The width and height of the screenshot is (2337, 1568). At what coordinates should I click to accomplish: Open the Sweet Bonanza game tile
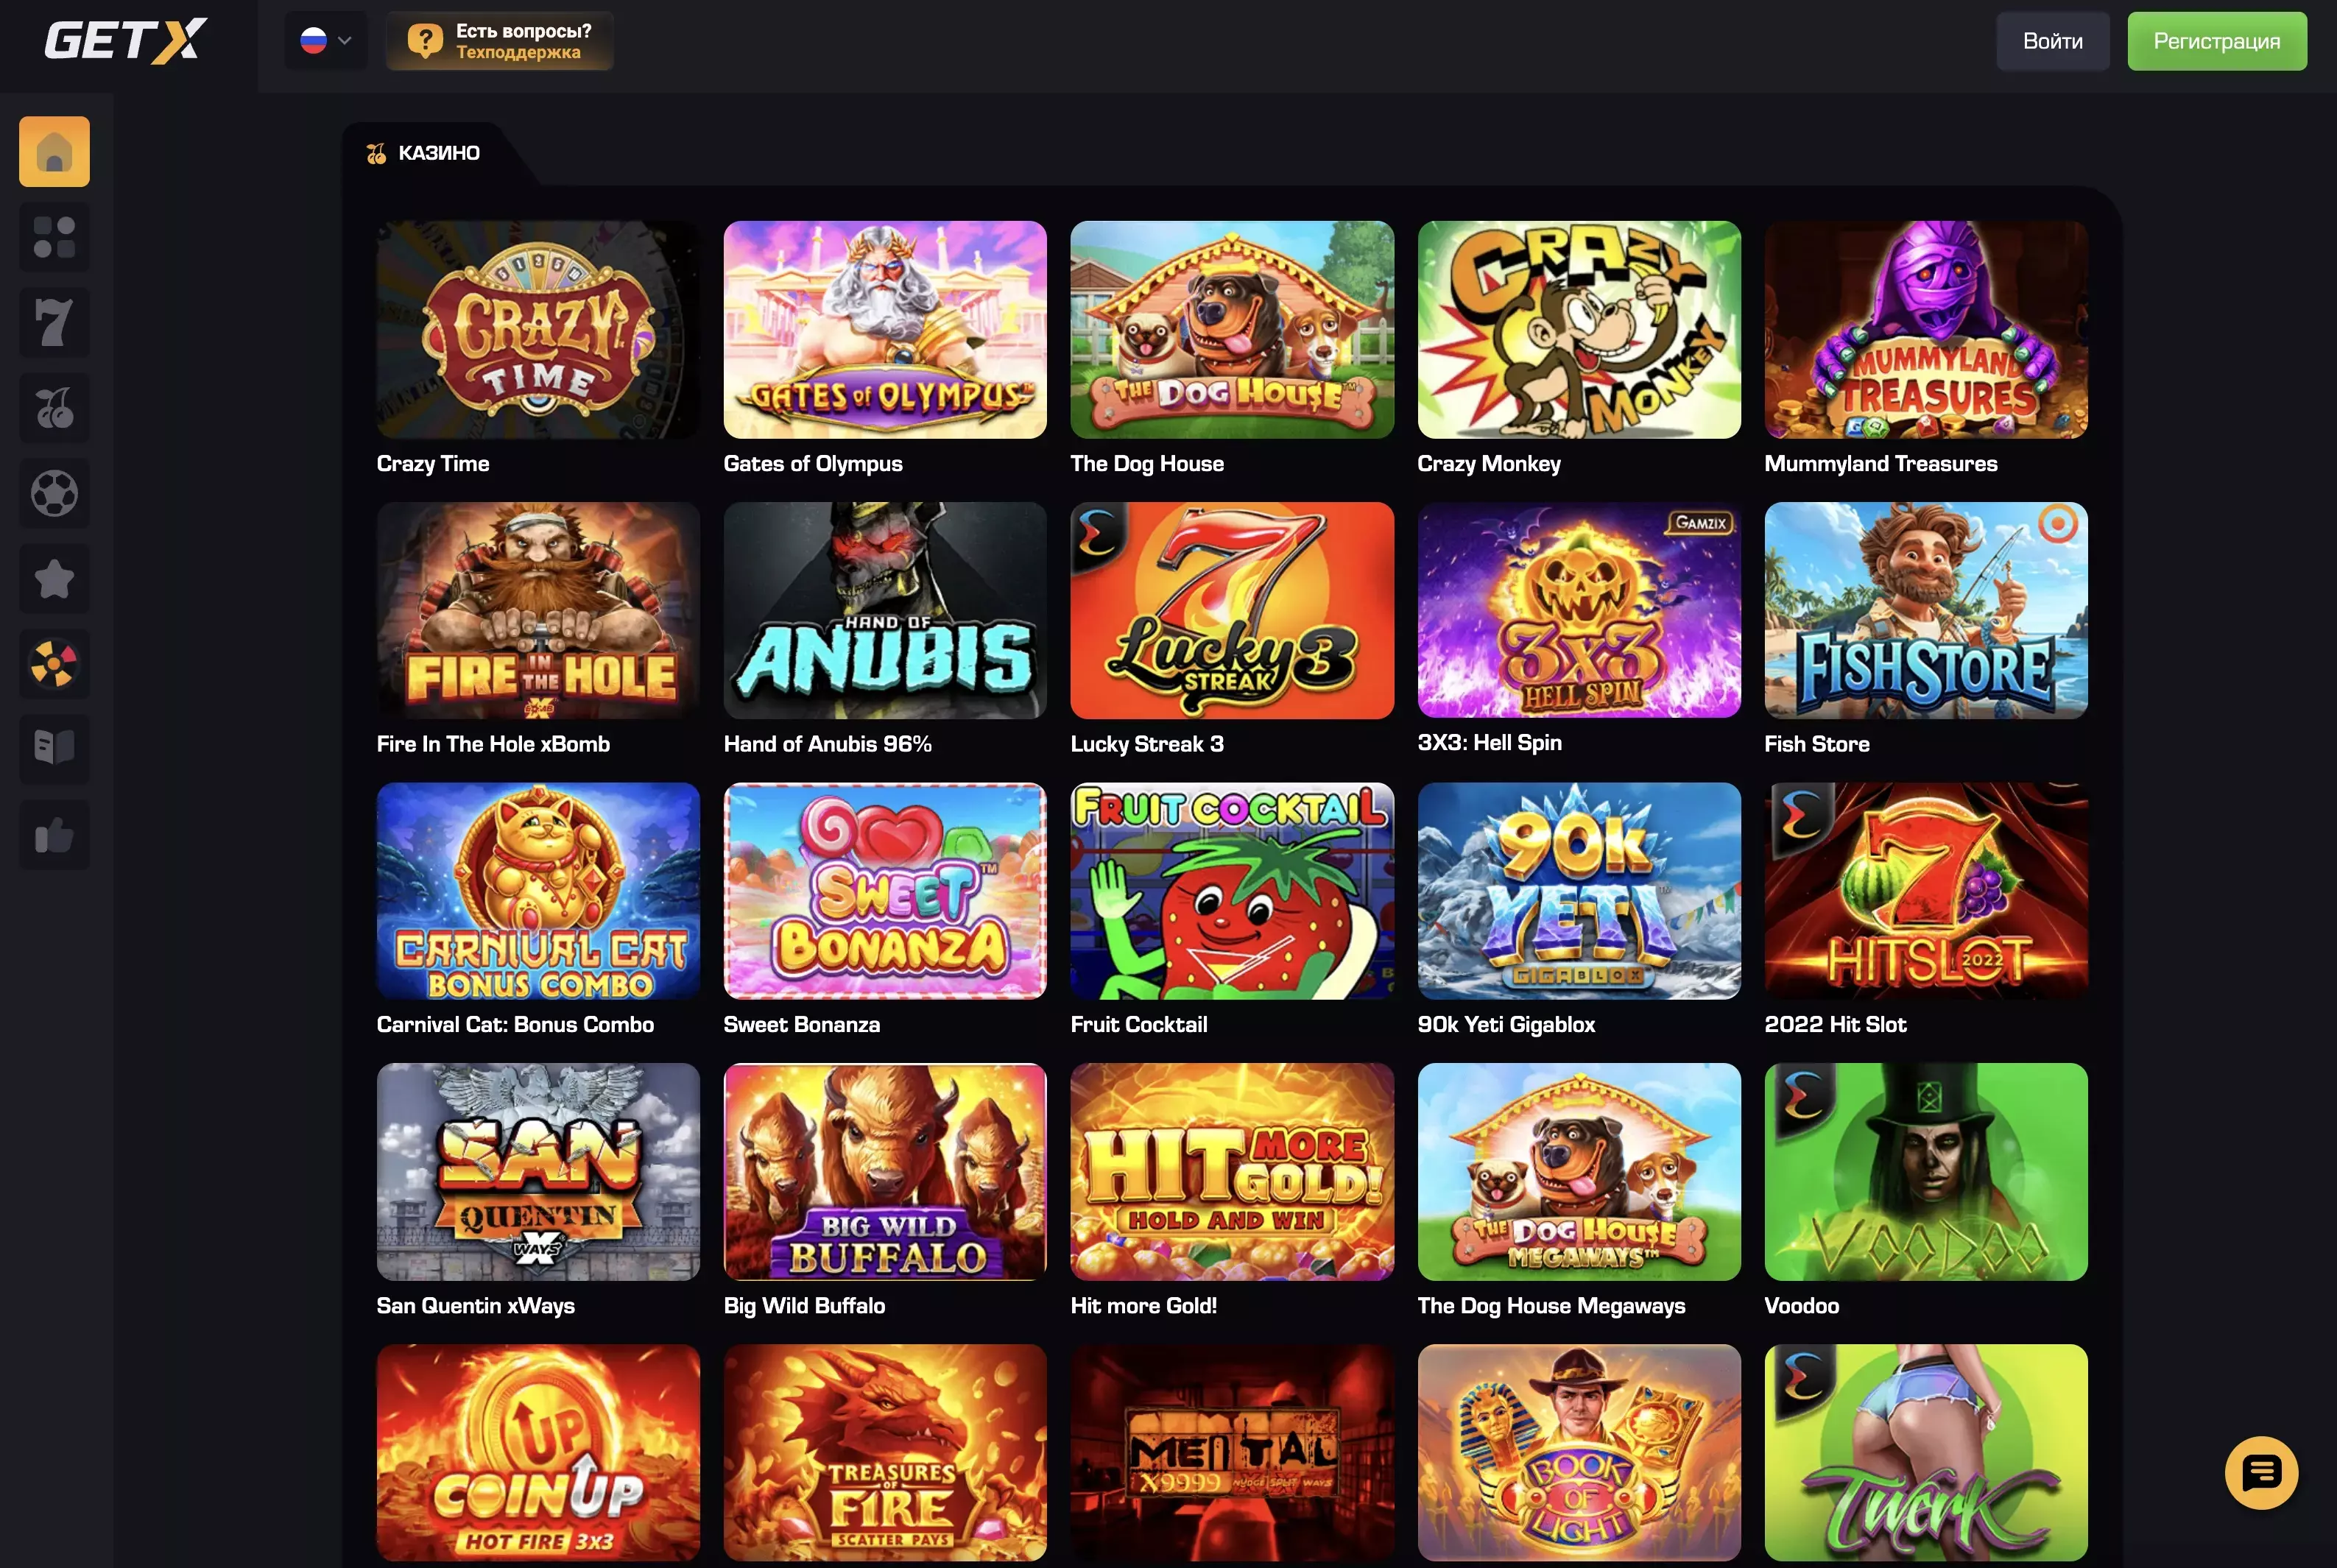click(x=885, y=890)
